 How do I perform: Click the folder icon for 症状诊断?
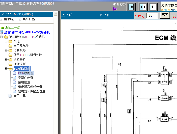(10, 64)
